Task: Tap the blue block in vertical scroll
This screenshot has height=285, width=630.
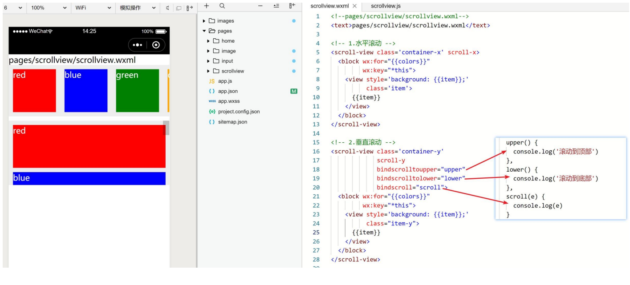Action: [x=89, y=178]
